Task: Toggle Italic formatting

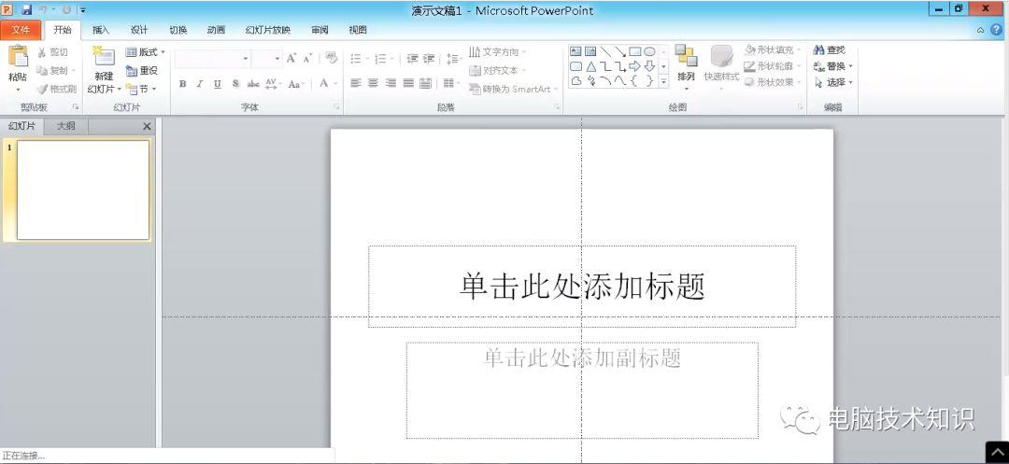Action: coord(200,83)
